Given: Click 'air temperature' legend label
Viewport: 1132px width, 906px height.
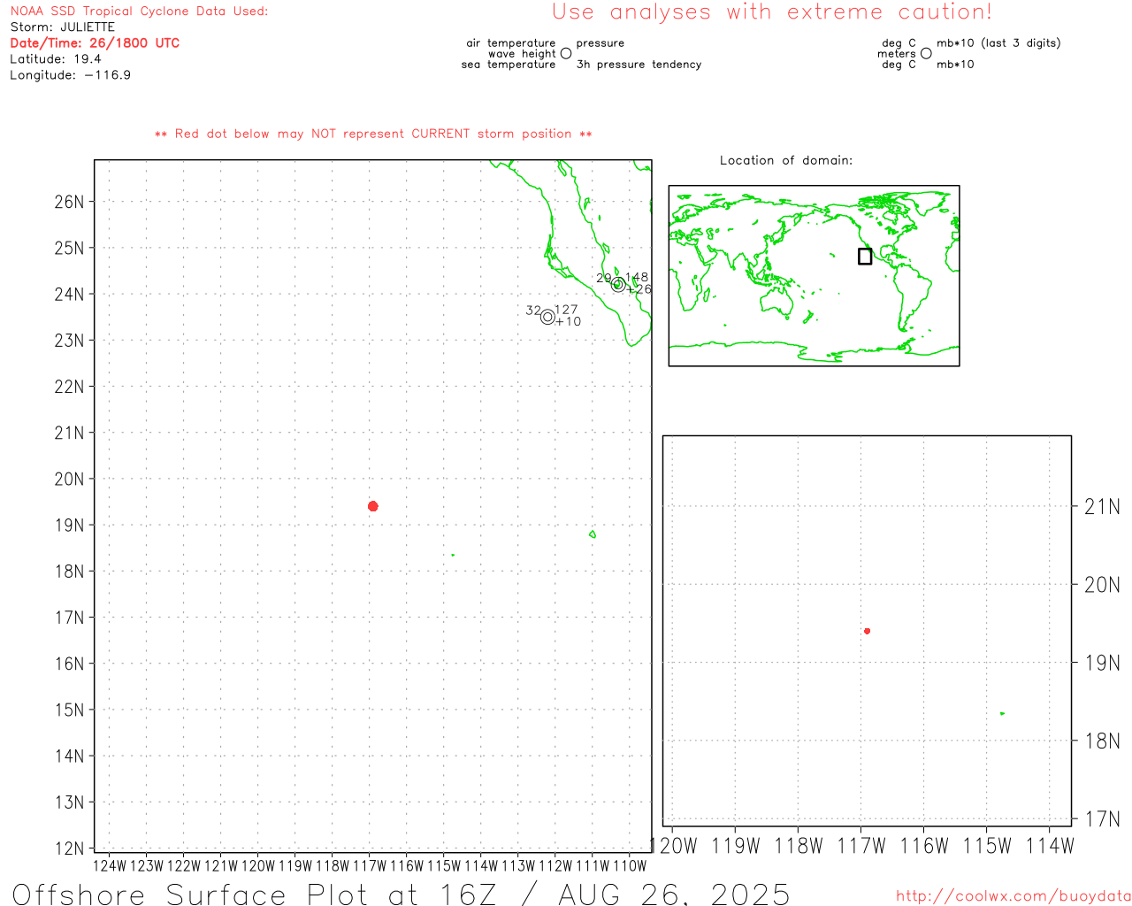Looking at the screenshot, I should (x=511, y=43).
